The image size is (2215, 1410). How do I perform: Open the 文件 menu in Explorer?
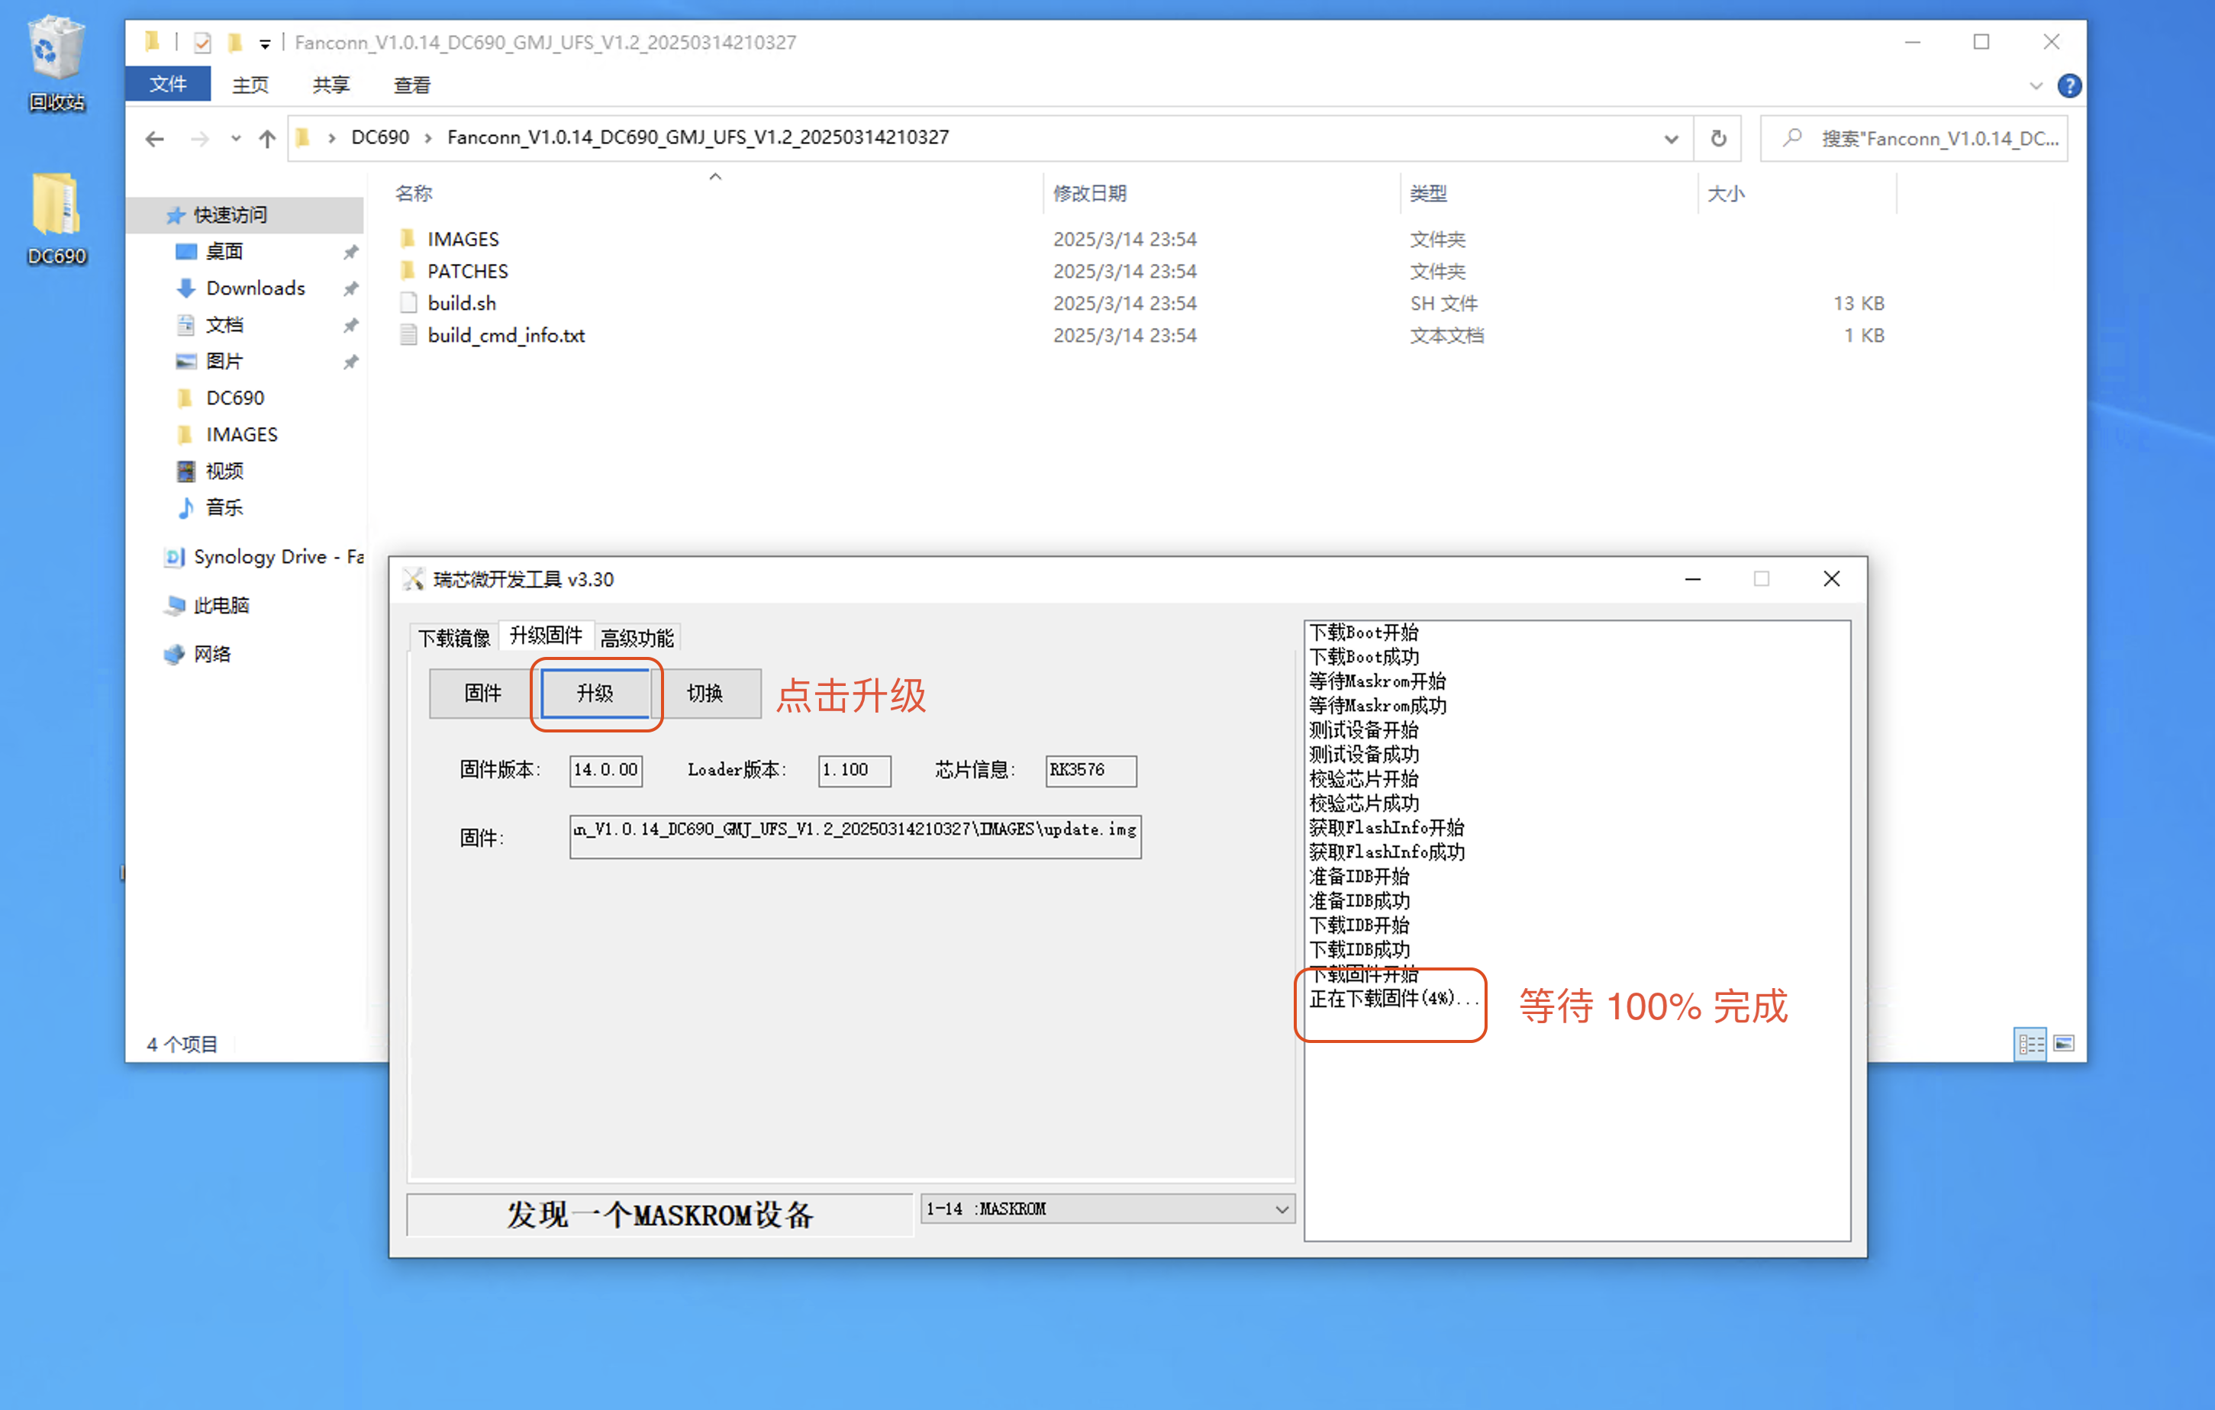[169, 85]
